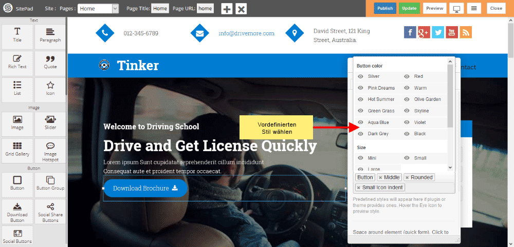Choose the Small size option
The width and height of the screenshot is (514, 247).
pos(420,158)
